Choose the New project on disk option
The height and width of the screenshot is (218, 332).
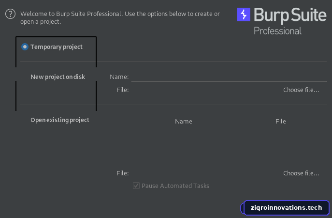[58, 77]
